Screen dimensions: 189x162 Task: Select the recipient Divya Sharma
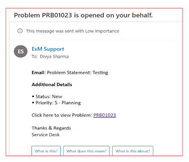pyautogui.click(x=54, y=57)
